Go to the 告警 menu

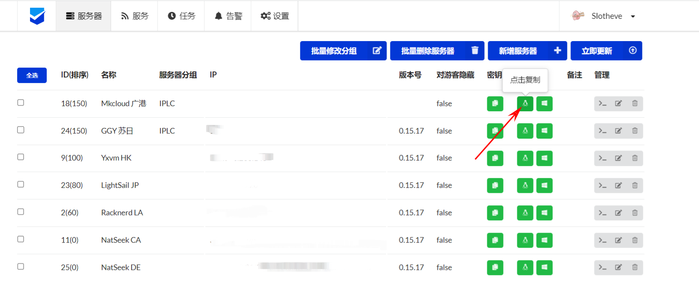coord(228,16)
